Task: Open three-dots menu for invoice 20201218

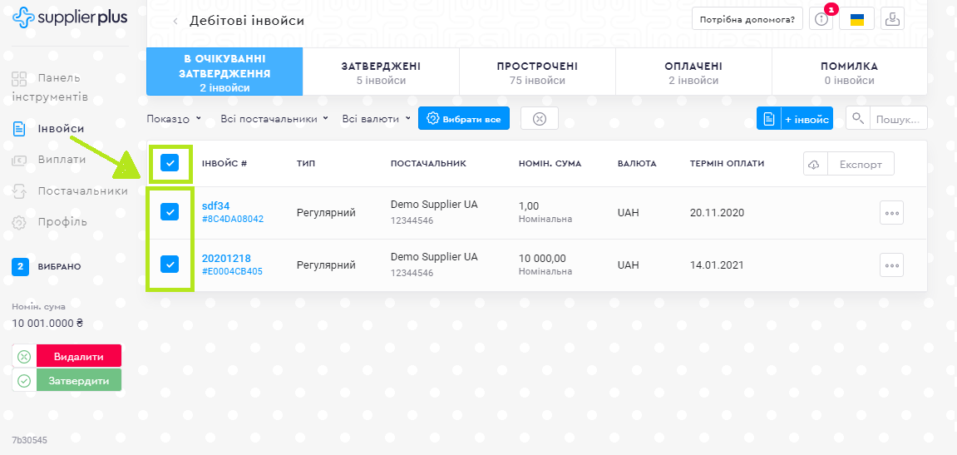Action: click(891, 265)
